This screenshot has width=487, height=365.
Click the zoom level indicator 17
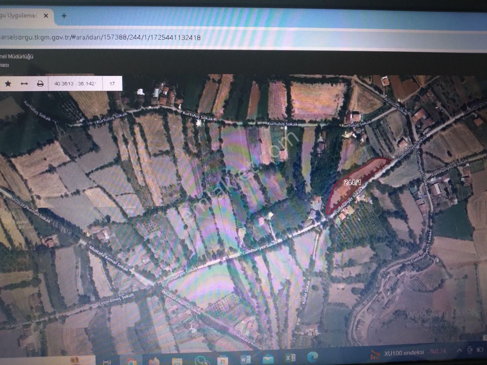[112, 84]
